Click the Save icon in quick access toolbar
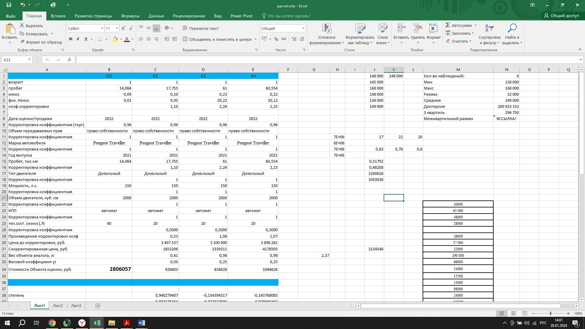 click(9, 5)
